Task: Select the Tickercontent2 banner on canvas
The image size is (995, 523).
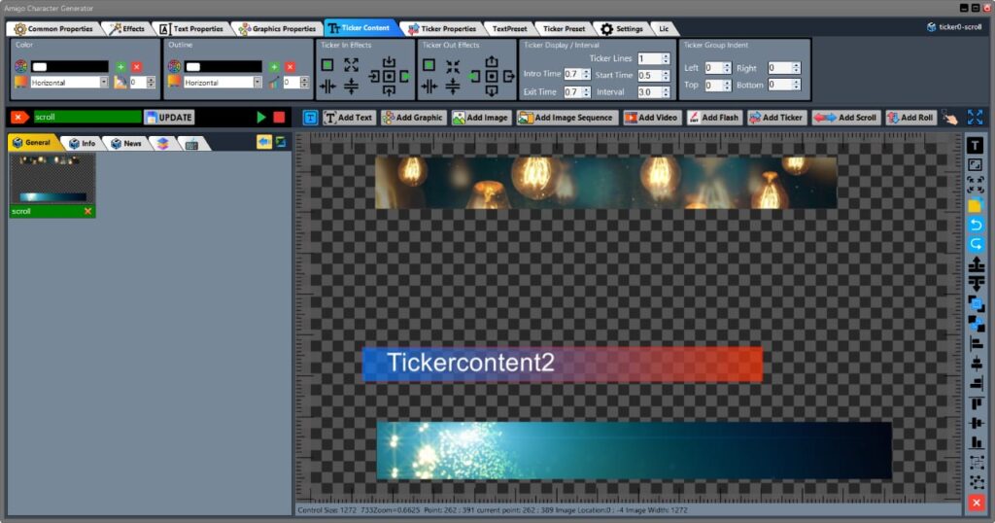Action: [563, 364]
